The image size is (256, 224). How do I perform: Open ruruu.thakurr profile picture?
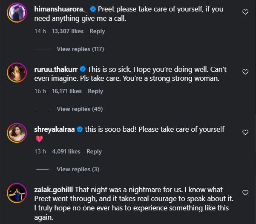click(17, 74)
